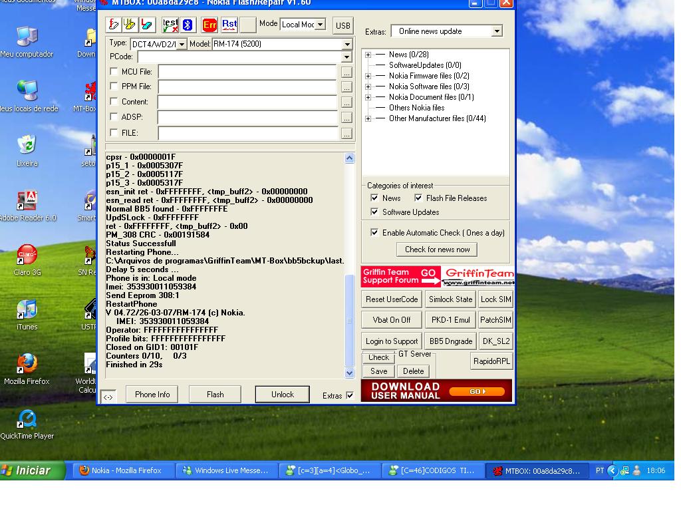This screenshot has height=511, width=681.
Task: Switch to [C=46]CODIGOS chat taskbar item
Action: (432, 470)
